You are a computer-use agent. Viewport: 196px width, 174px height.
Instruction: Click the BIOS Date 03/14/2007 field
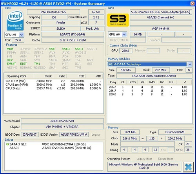coord(30,135)
